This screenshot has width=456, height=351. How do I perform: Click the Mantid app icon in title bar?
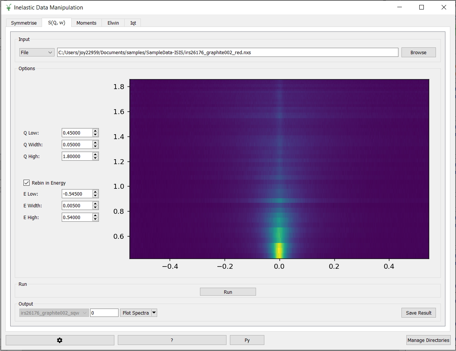coord(9,8)
